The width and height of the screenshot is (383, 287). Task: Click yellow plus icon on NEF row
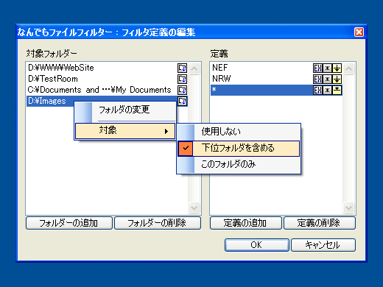[337, 68]
